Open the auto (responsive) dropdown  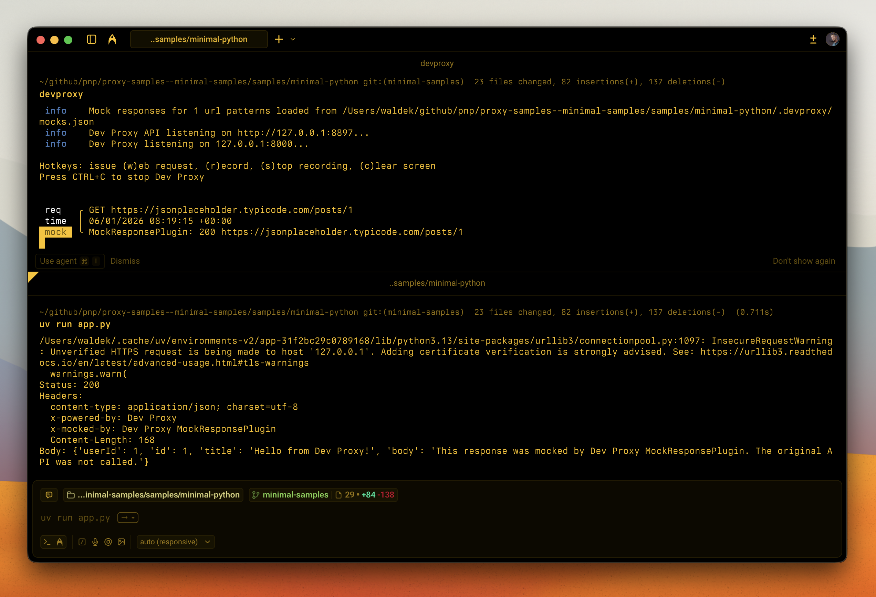pos(176,542)
